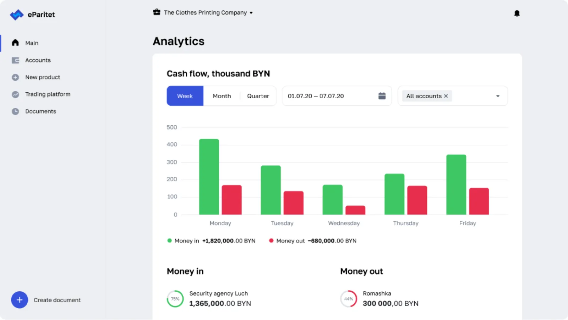This screenshot has height=320, width=568.
Task: Open the Main menu item
Action: click(32, 43)
